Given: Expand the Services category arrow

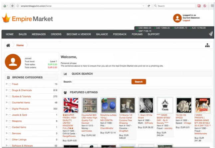Looking at the screenshot, I should (7, 133).
